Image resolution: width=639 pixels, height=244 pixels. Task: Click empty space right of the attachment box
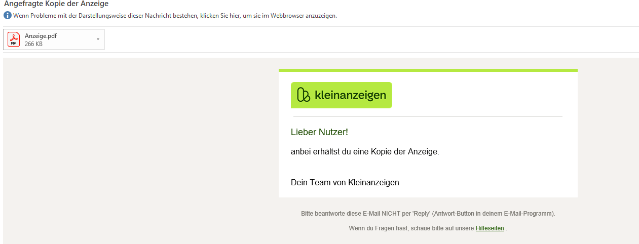tap(355, 39)
